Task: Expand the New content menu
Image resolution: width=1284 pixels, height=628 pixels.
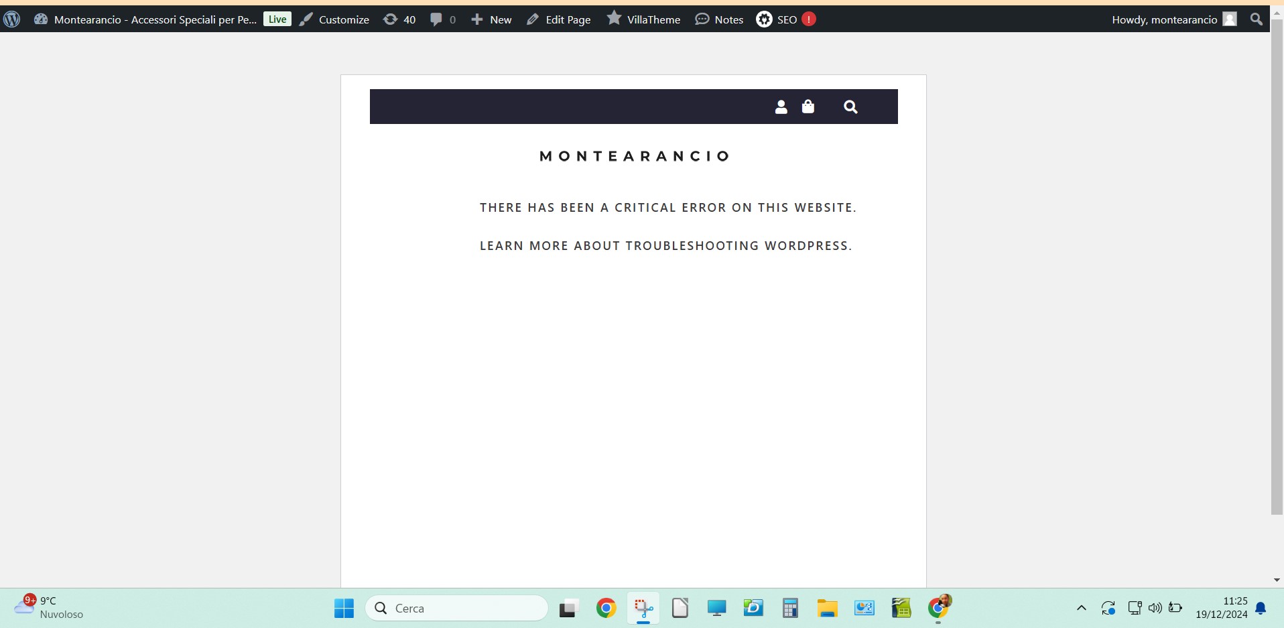Action: pyautogui.click(x=491, y=19)
